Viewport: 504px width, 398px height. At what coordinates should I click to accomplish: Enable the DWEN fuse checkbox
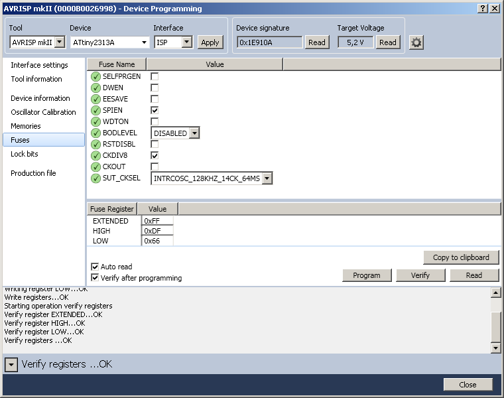155,88
